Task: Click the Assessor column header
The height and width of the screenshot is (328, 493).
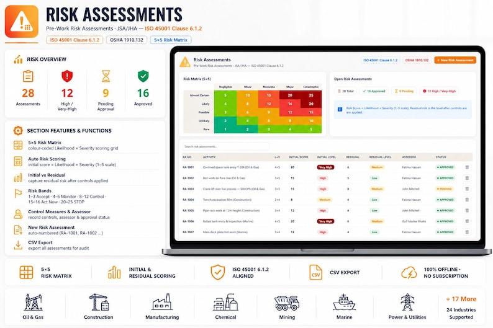Action: [x=409, y=157]
